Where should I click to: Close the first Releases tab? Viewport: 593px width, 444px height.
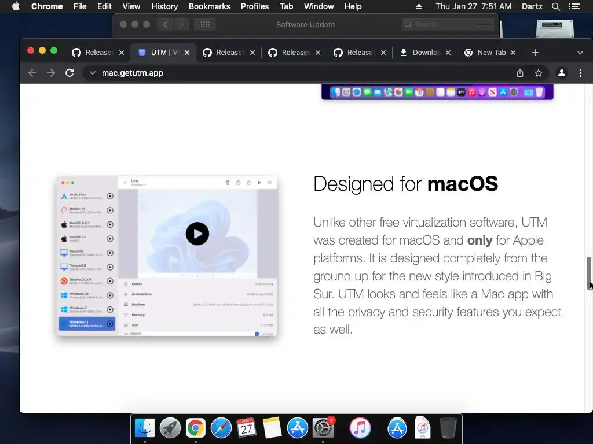pyautogui.click(x=122, y=53)
